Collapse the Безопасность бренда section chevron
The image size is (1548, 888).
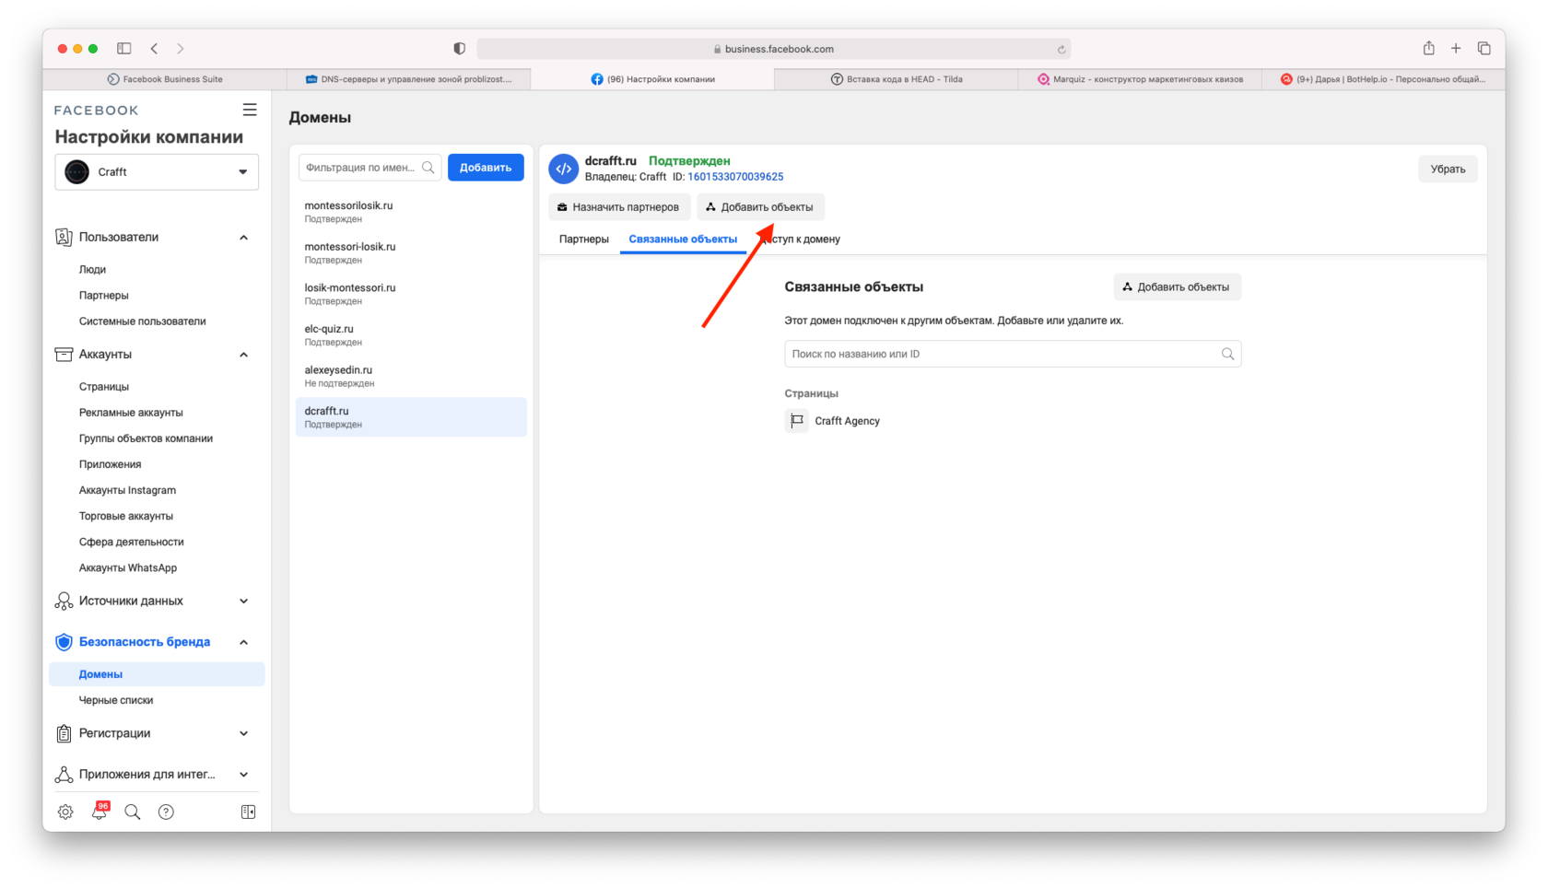click(x=244, y=642)
